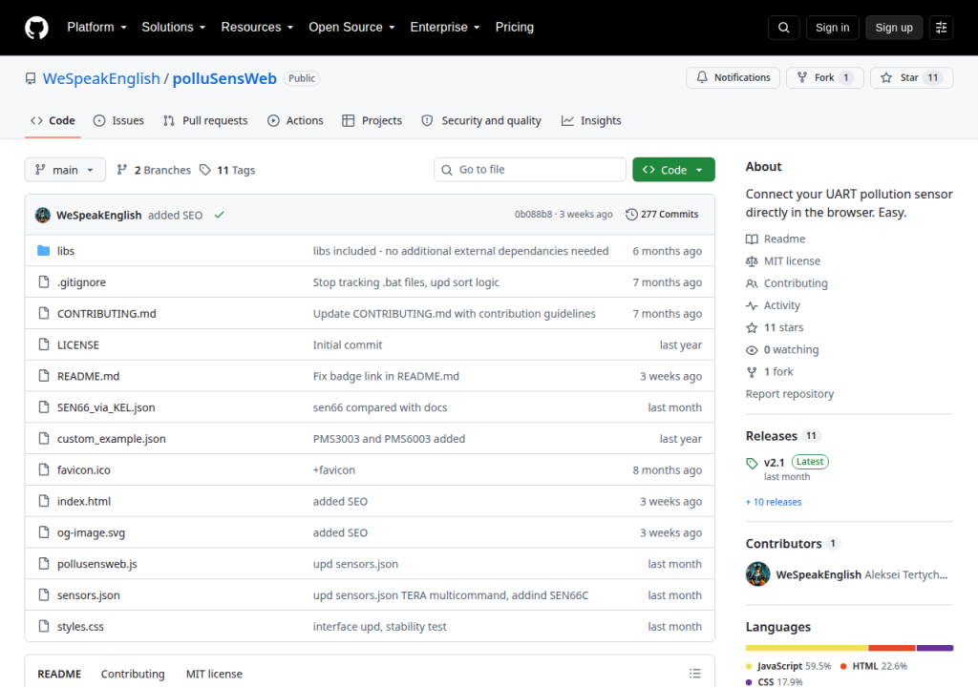The height and width of the screenshot is (687, 978).
Task: Open the 277 Commits link
Action: click(x=662, y=215)
